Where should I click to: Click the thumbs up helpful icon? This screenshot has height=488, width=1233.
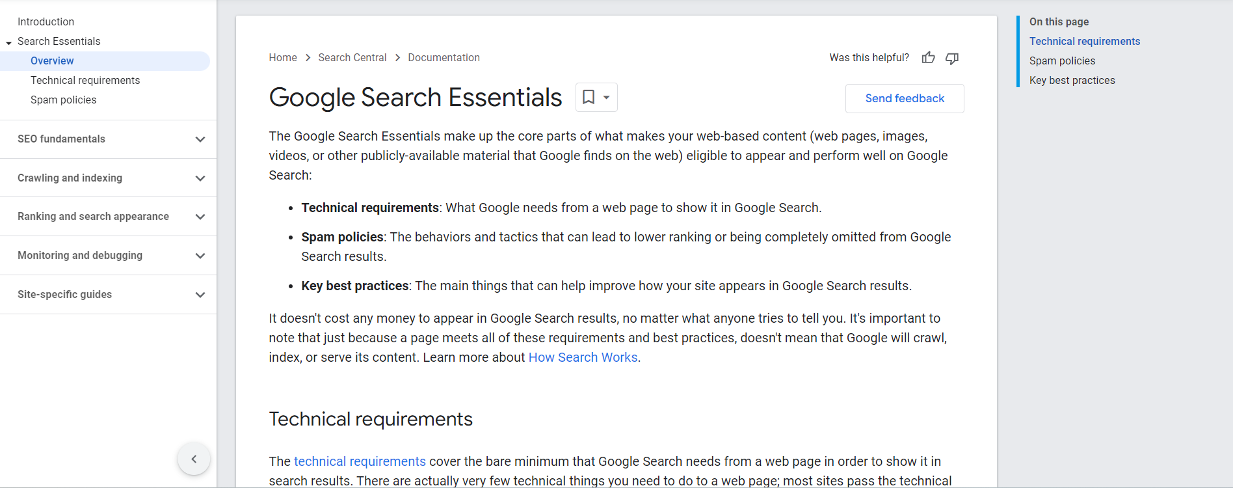(x=928, y=58)
